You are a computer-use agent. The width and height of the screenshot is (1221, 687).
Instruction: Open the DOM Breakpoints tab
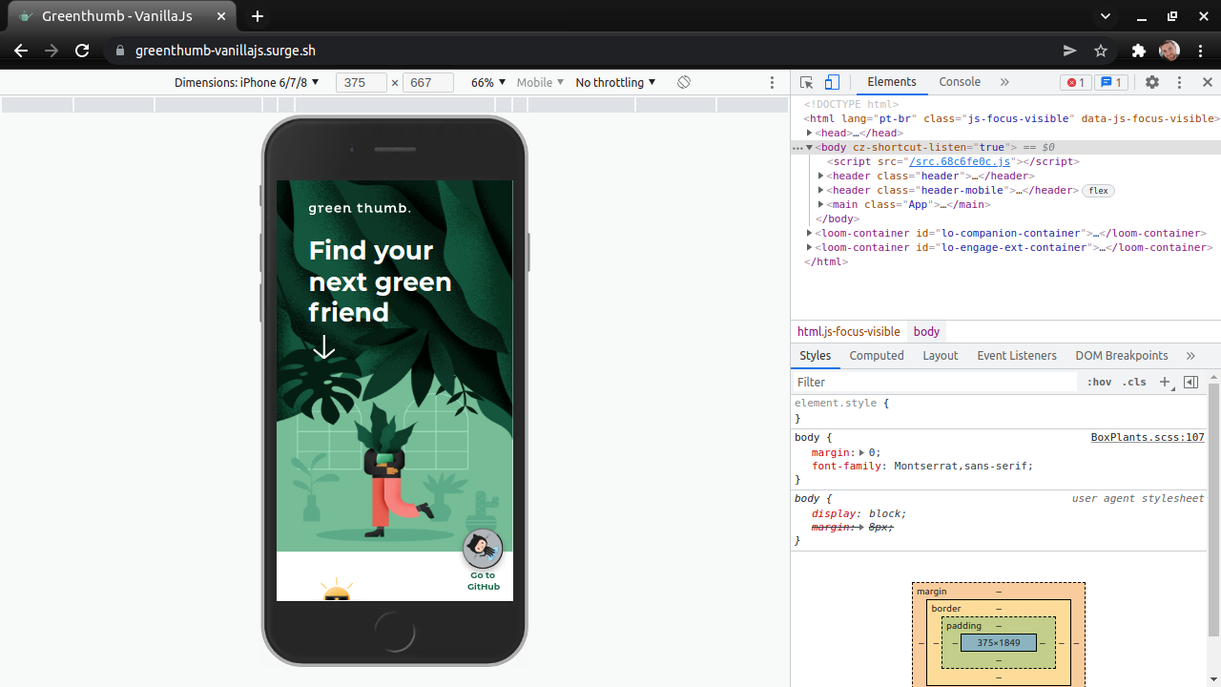tap(1122, 355)
